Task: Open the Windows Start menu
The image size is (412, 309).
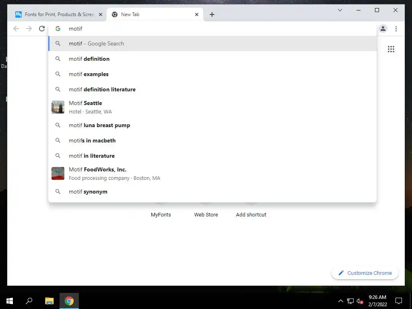Action: coord(10,301)
